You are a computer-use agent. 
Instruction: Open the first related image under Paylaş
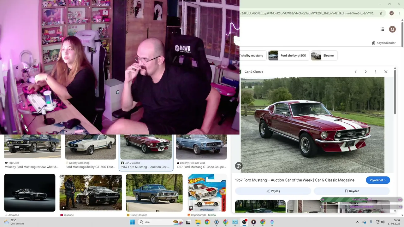point(260,206)
